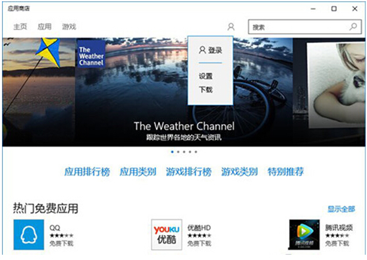Open the 应用类别 link
367x260 pixels.
tap(138, 172)
